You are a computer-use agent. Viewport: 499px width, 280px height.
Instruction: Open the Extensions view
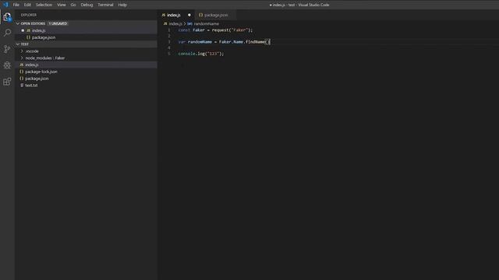click(7, 82)
